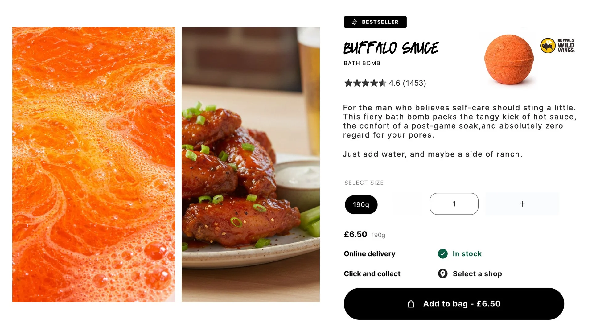Click the shopping bag icon
The width and height of the screenshot is (592, 333).
coord(411,304)
